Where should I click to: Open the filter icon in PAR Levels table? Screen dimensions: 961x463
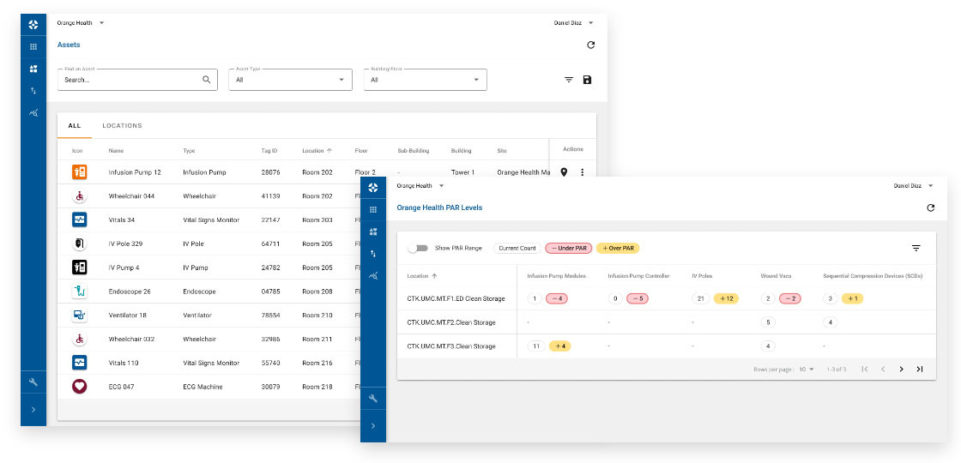[916, 248]
